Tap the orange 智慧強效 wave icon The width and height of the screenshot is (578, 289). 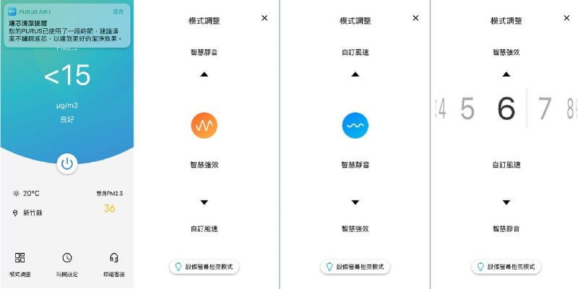(x=204, y=125)
